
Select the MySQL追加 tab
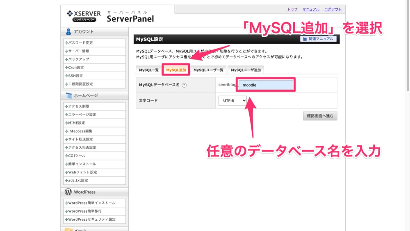(x=176, y=70)
